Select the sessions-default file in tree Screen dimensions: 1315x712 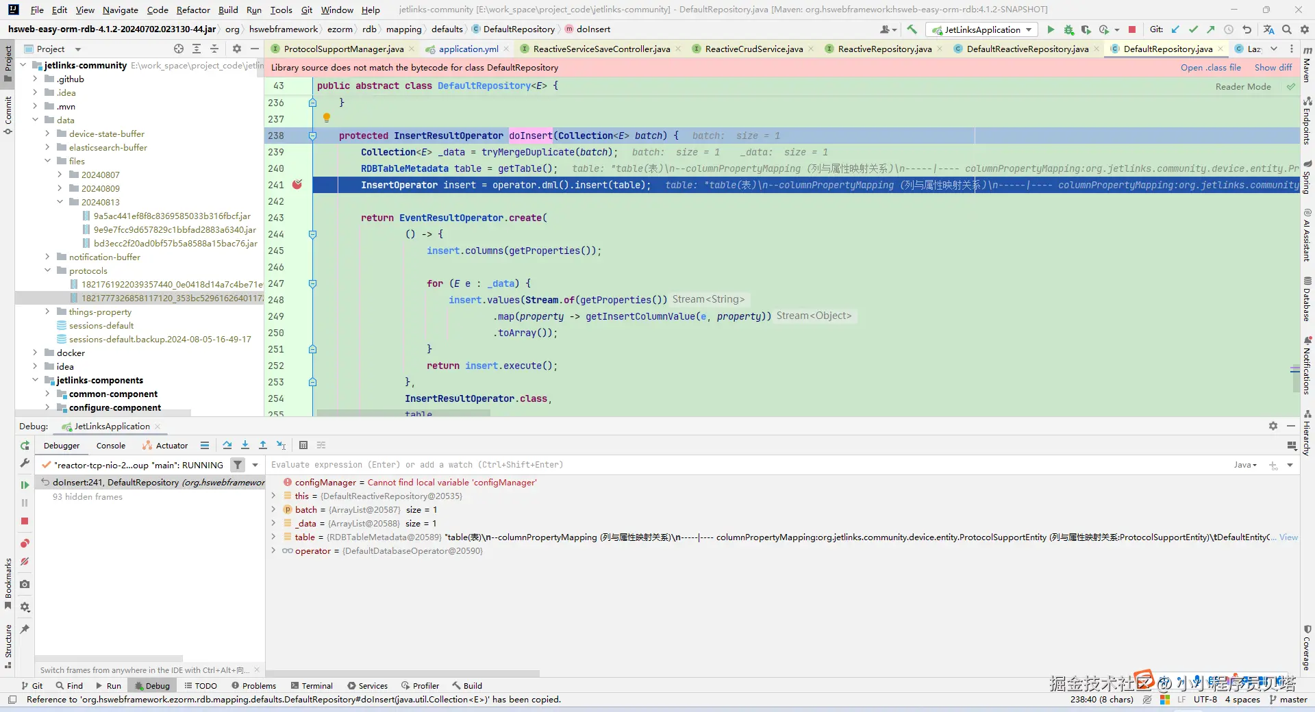point(101,325)
